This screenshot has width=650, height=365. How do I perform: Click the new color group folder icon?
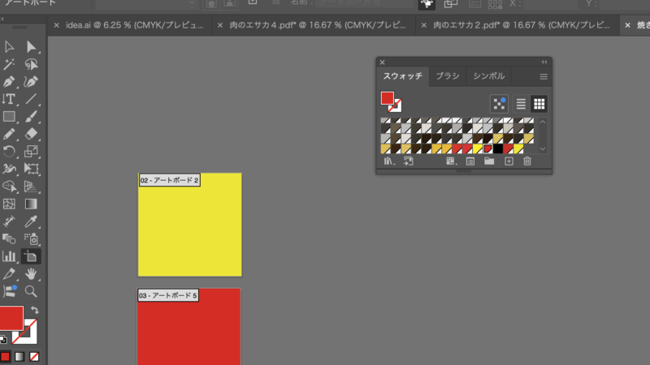[489, 161]
